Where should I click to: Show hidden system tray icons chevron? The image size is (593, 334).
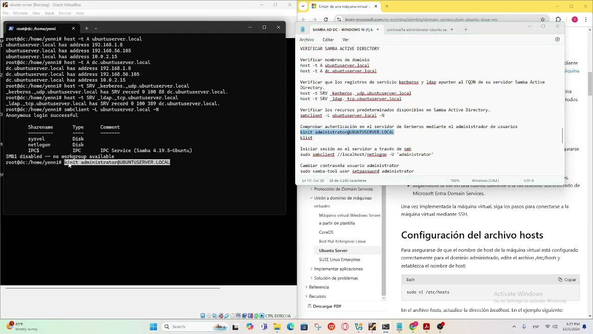[x=514, y=327]
